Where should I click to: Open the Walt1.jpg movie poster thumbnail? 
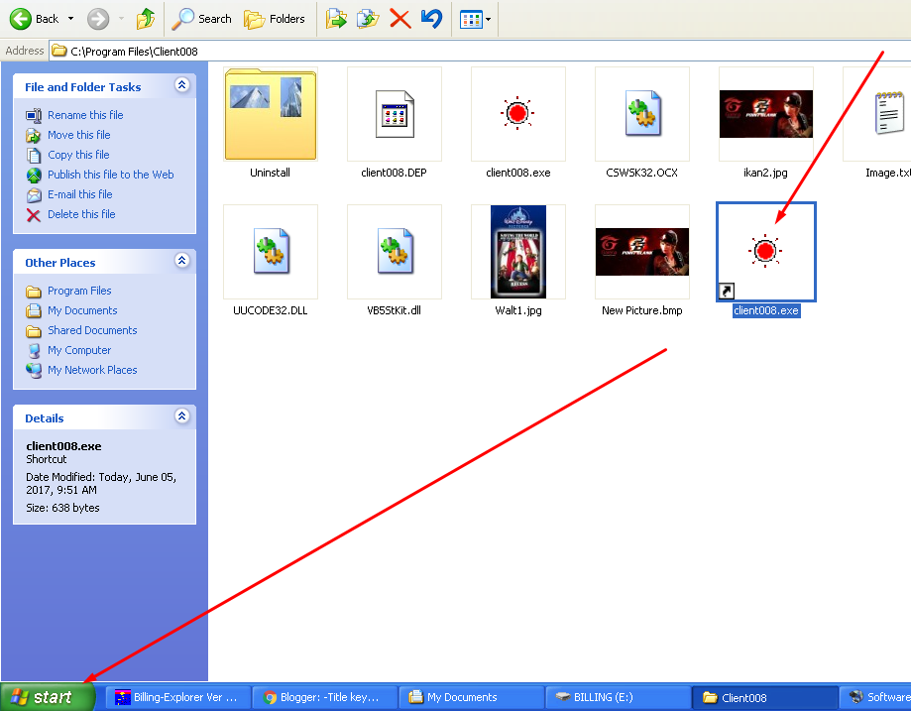coord(517,251)
